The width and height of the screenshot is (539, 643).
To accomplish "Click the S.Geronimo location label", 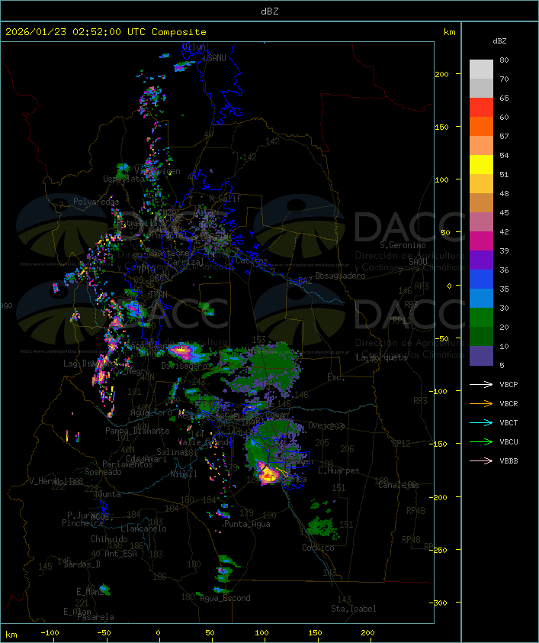I will coord(402,246).
